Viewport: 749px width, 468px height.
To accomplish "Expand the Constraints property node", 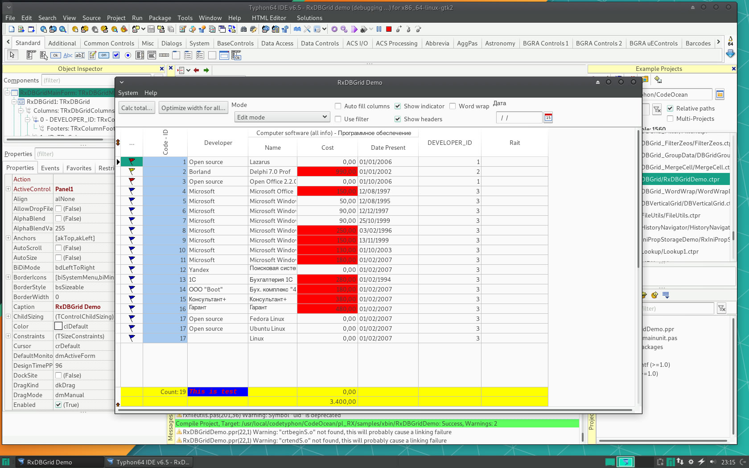I will (8, 336).
